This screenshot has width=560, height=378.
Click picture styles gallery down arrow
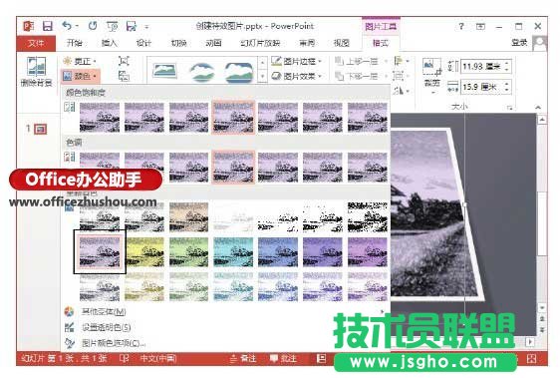pos(262,76)
